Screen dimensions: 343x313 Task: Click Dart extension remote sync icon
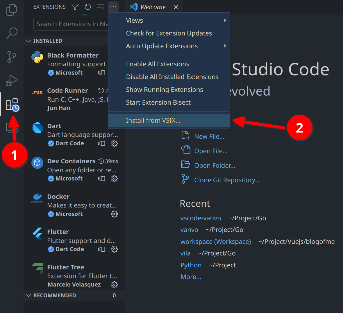point(101,144)
